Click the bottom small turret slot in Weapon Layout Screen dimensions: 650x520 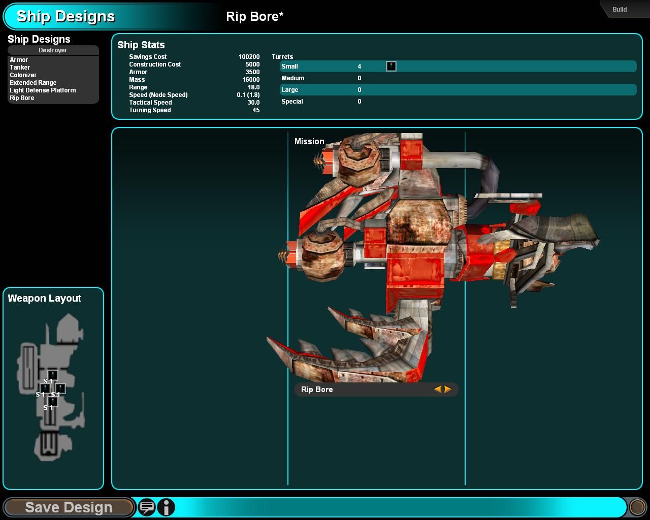52,402
